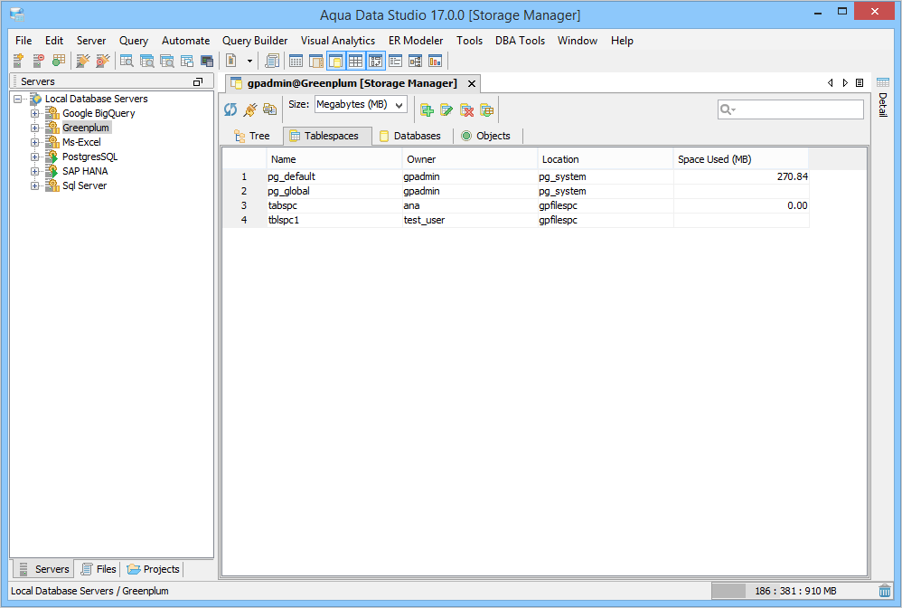Open the DBA Tools menu
Viewport: 902px width, 608px height.
pos(520,41)
